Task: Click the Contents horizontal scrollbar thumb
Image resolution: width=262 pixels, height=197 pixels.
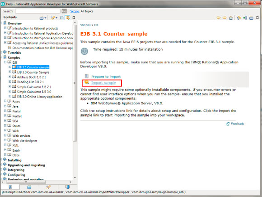Action: (26, 182)
